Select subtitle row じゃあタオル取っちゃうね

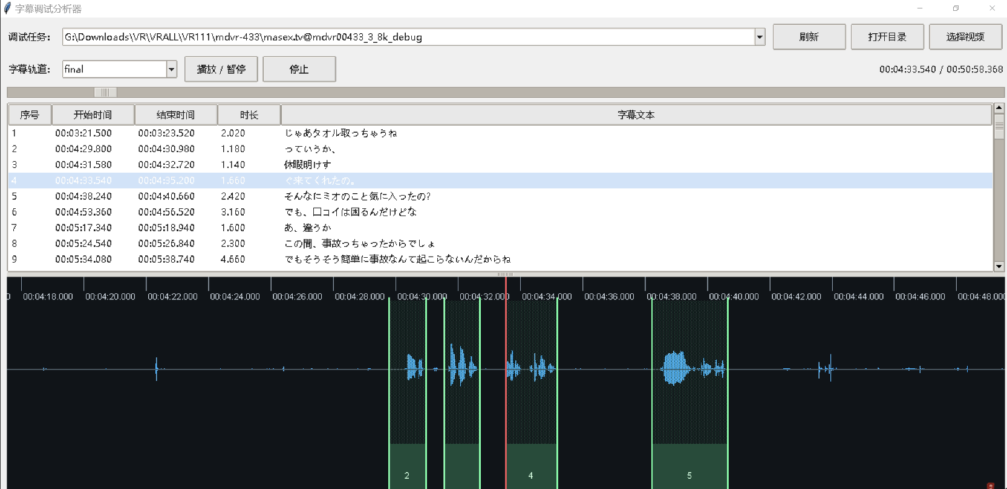pyautogui.click(x=500, y=133)
